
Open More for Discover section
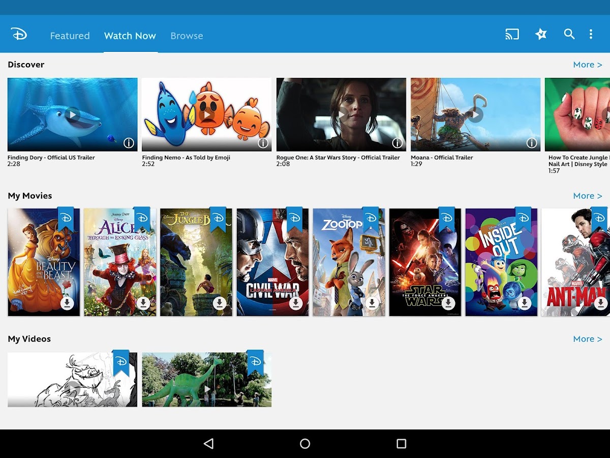(588, 65)
